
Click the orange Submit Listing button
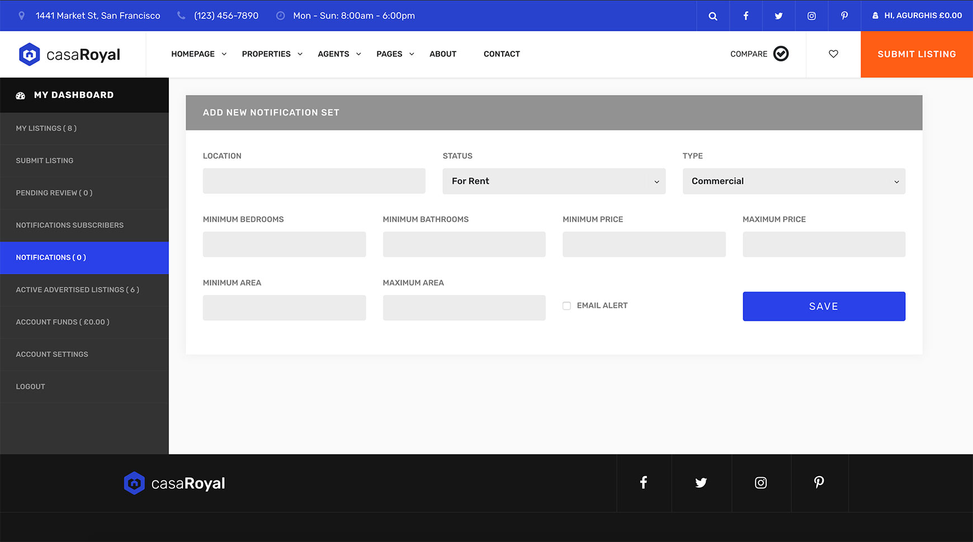pyautogui.click(x=917, y=54)
